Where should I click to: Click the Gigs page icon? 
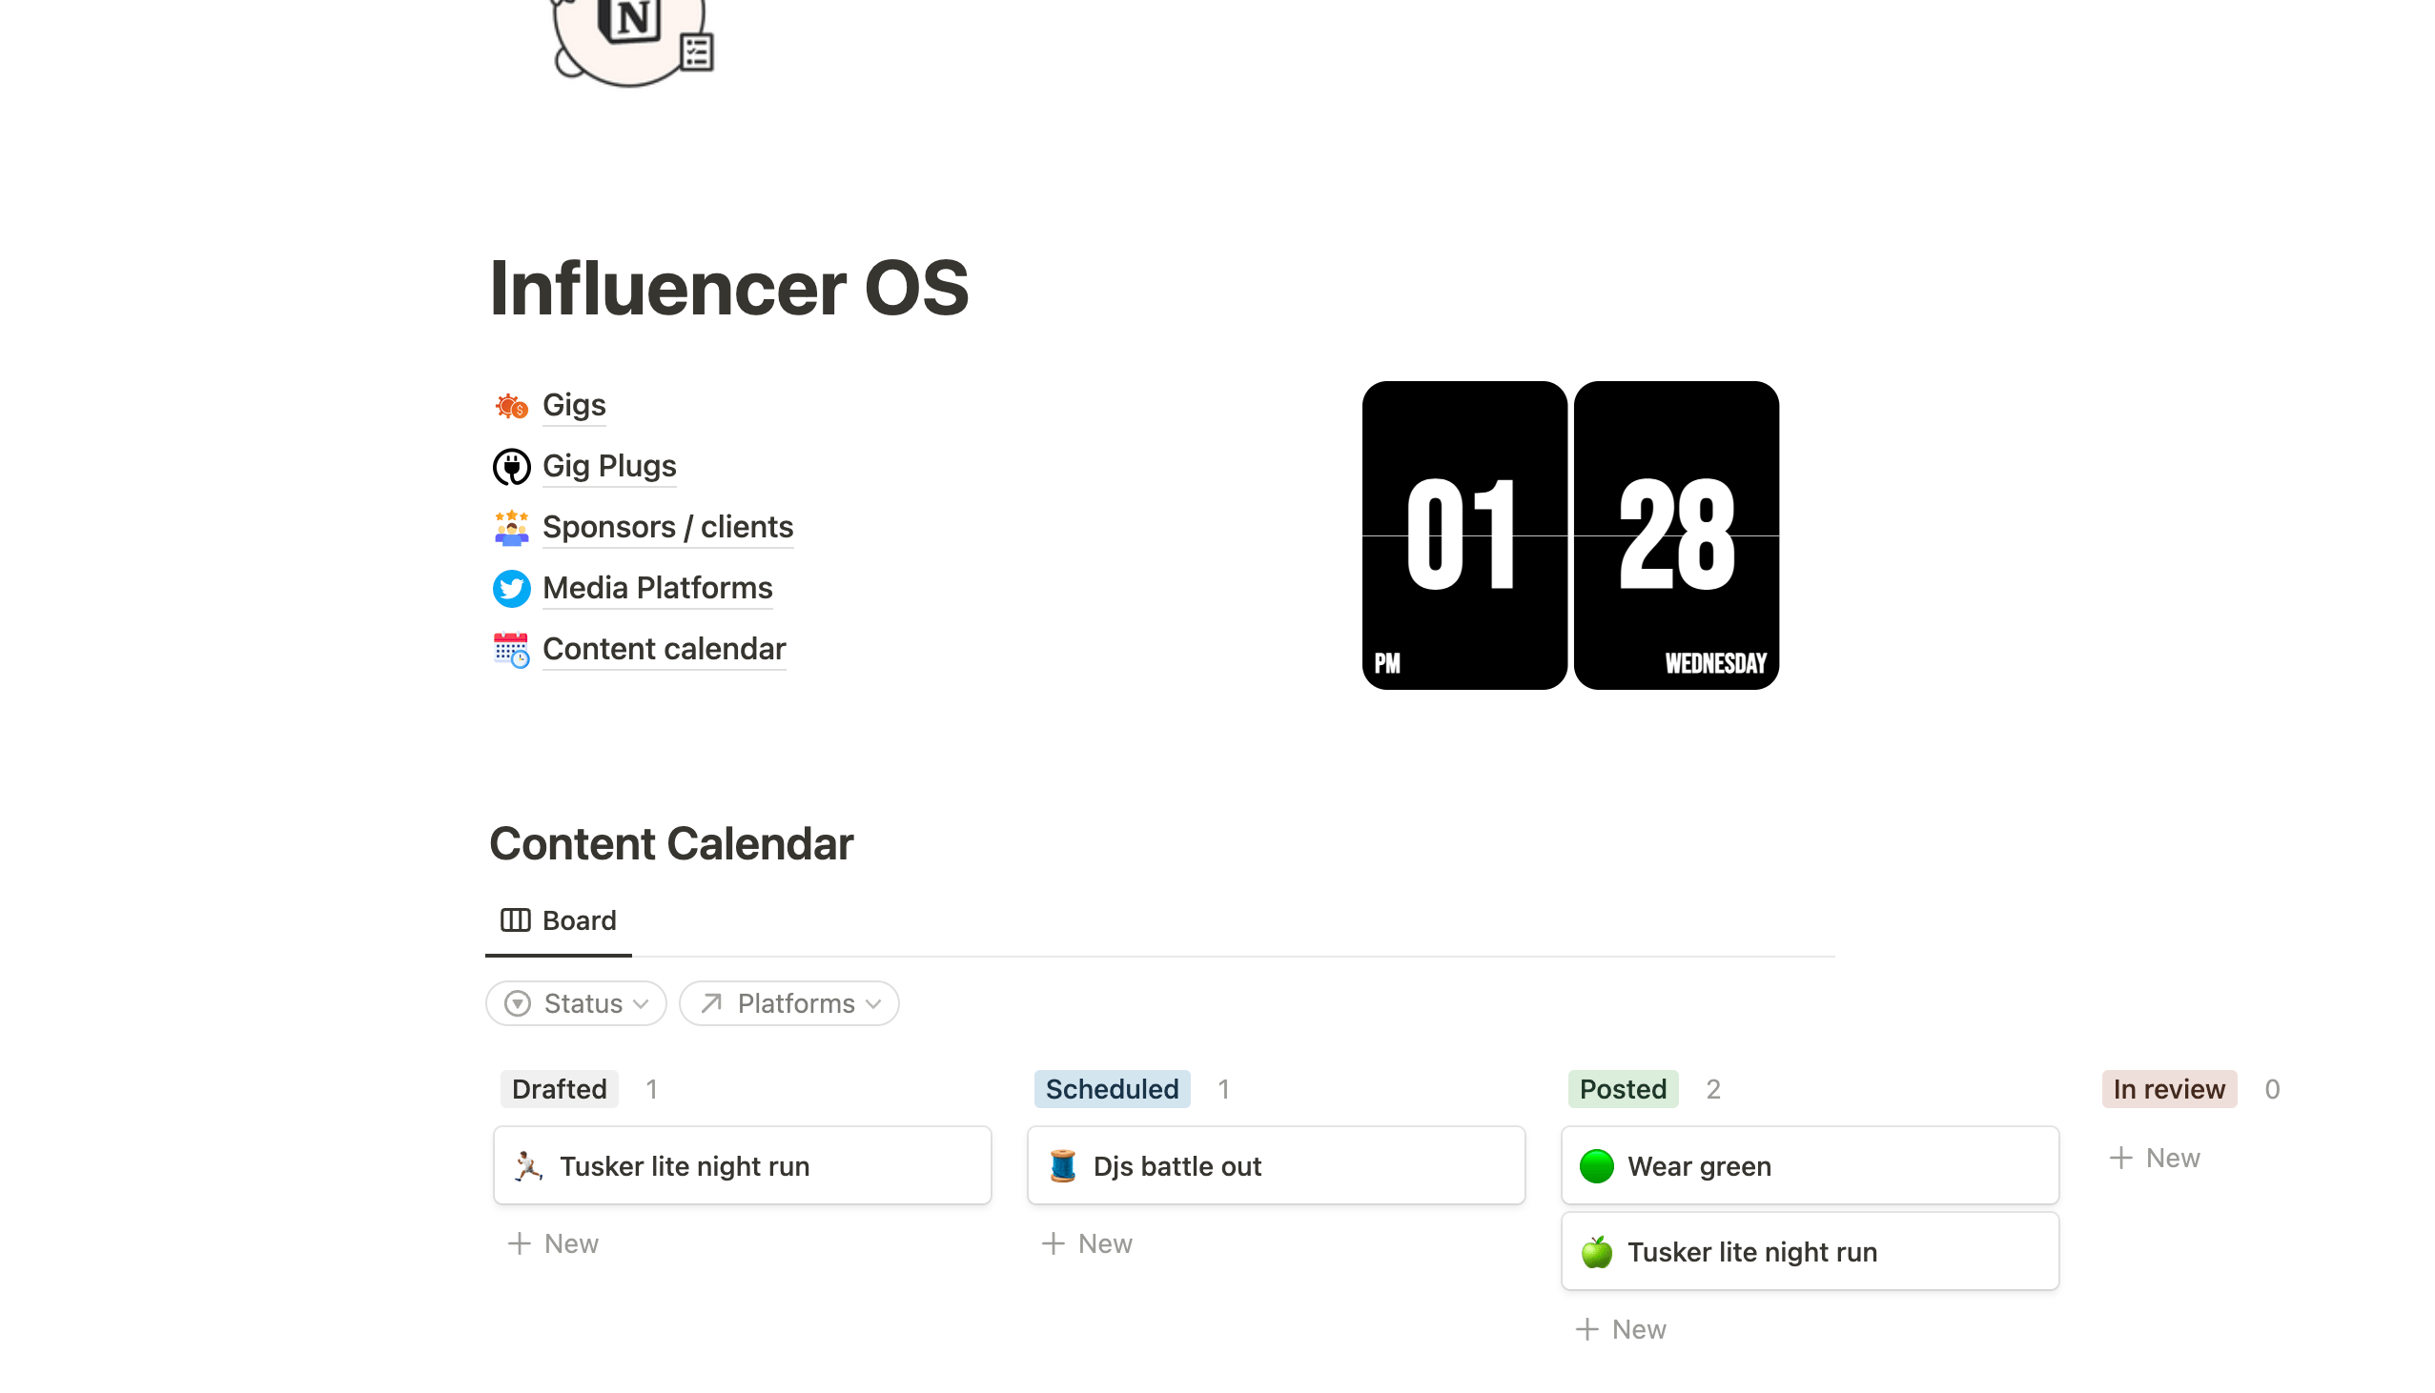[x=511, y=406]
